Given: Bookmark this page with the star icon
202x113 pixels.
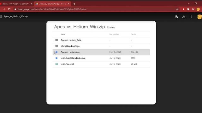Looking at the screenshot, I should 177,9.
